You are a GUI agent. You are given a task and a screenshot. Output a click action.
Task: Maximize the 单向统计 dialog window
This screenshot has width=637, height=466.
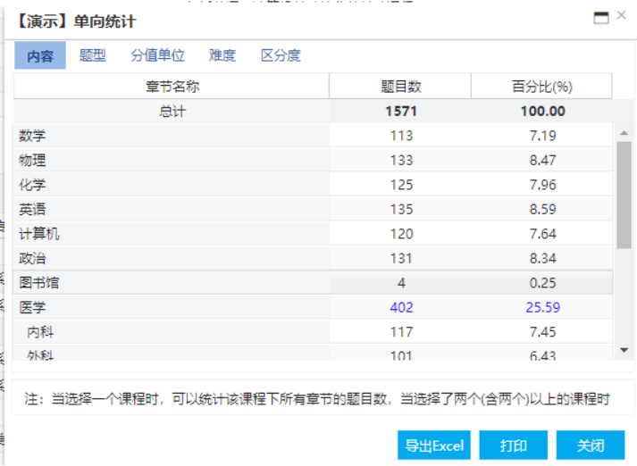point(601,17)
